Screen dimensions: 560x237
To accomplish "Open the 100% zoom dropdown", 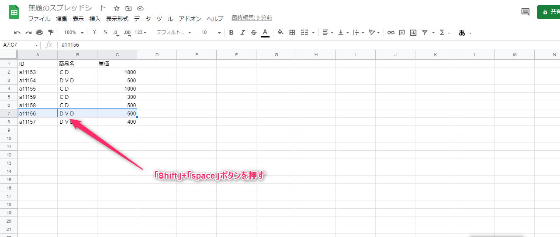I will point(73,32).
